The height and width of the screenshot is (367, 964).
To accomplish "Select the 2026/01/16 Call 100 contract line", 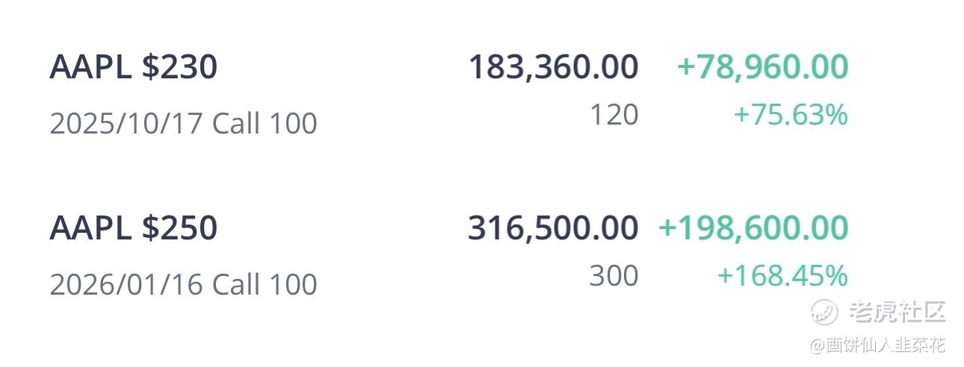I will tap(184, 284).
